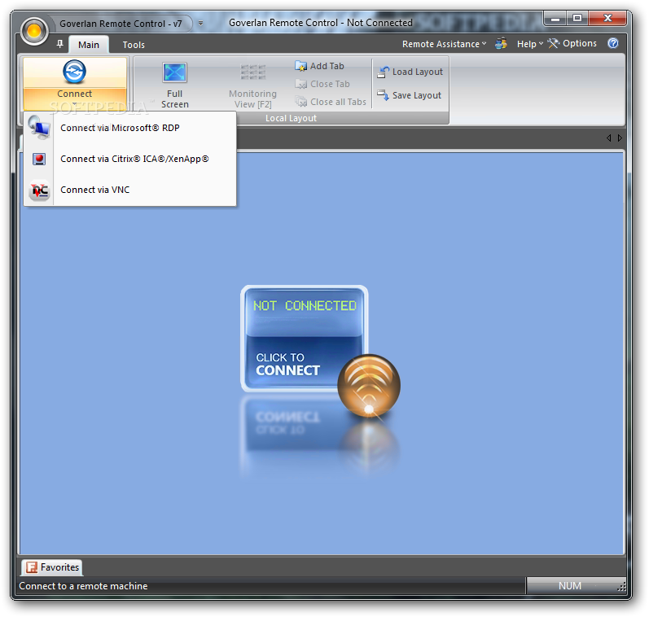Viewport: 649px width, 617px height.
Task: Click the pin ribbon icon
Action: [60, 44]
